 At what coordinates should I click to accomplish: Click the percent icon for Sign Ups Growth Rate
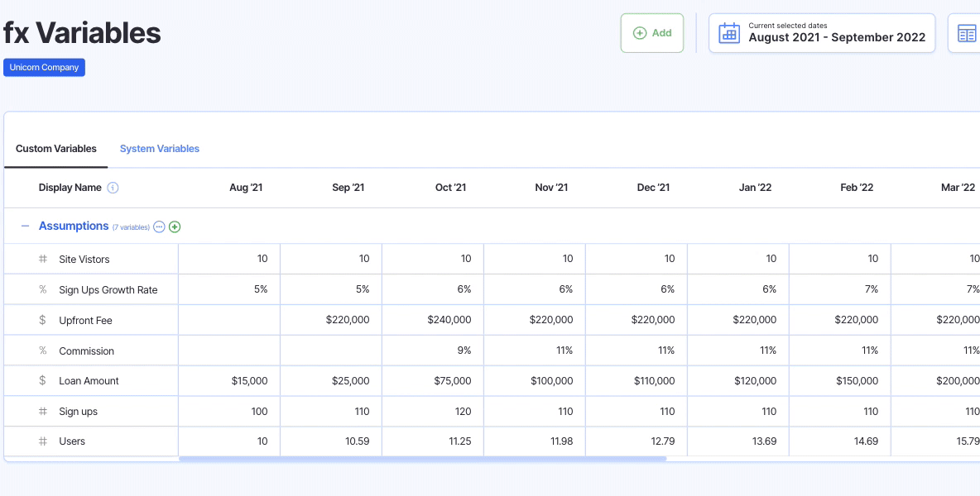click(43, 290)
